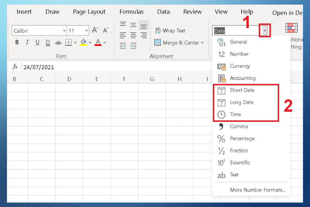Apply the yellow Fill Color
310x207 pixels.
click(x=83, y=42)
